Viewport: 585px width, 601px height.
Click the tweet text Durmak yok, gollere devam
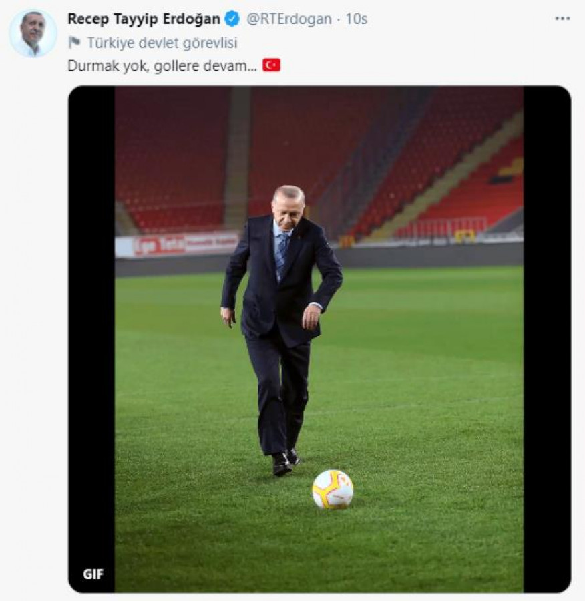(162, 65)
